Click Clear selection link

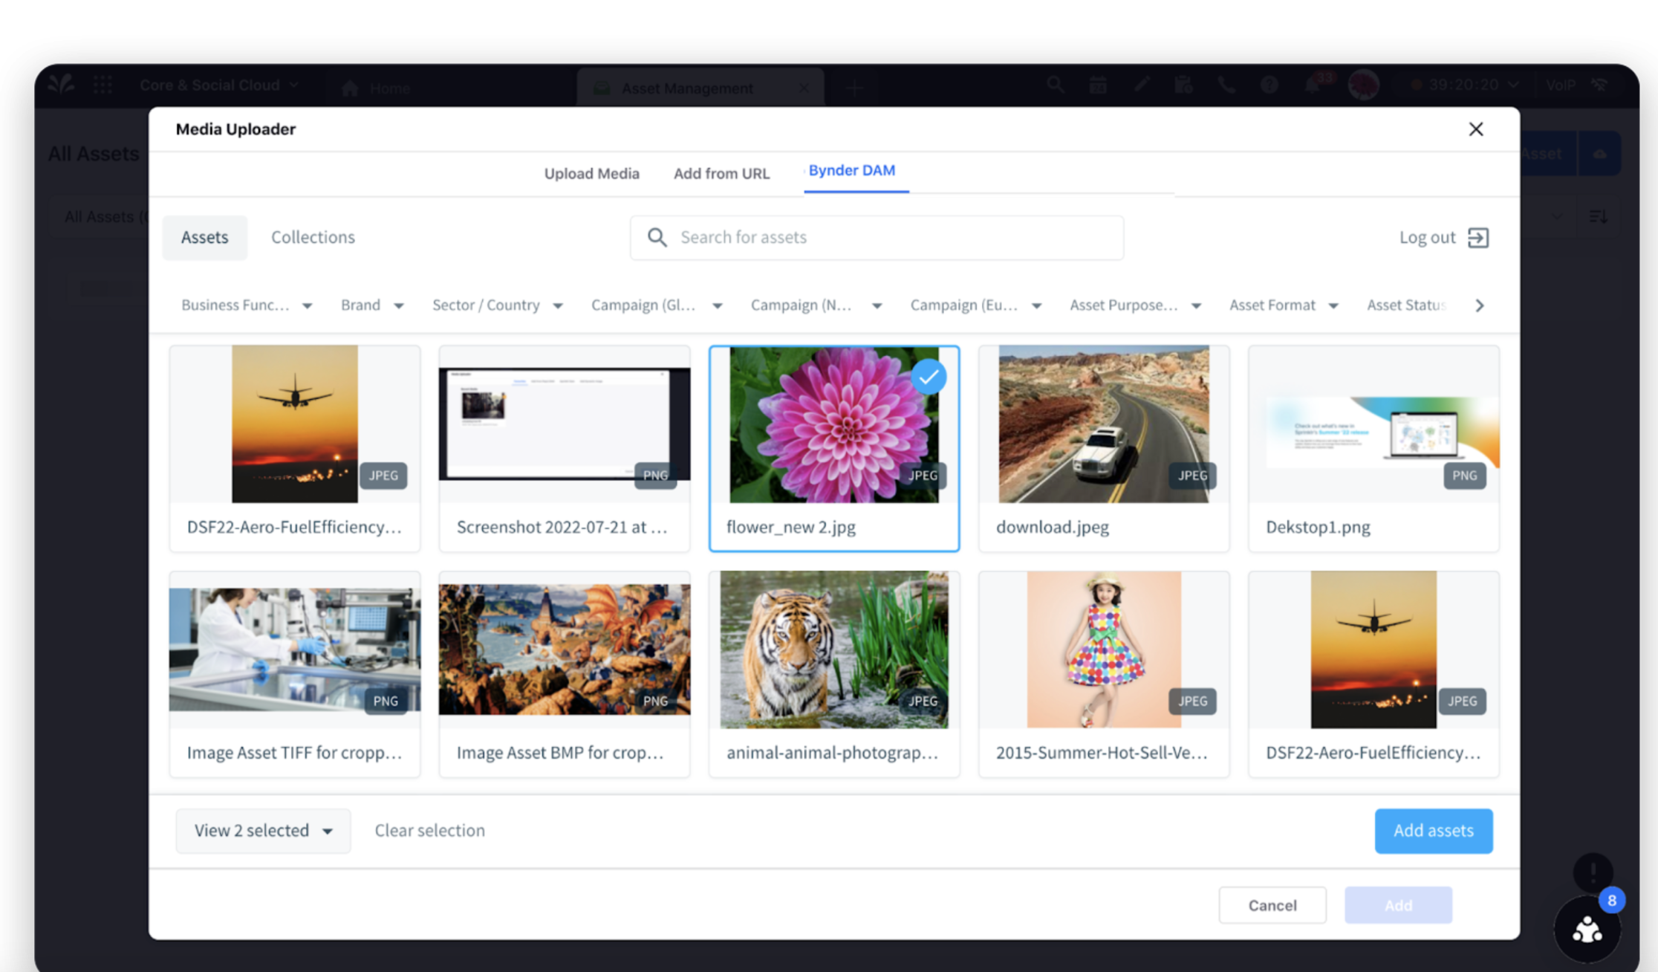click(430, 829)
